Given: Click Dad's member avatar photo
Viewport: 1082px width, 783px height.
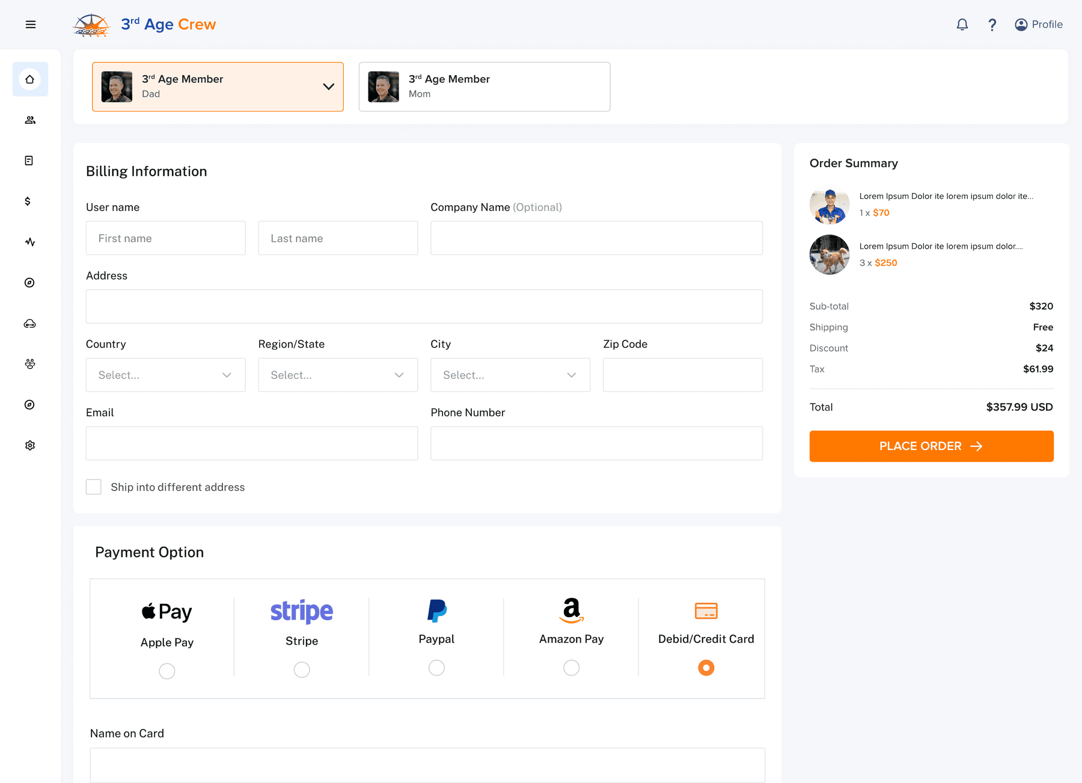Looking at the screenshot, I should click(x=117, y=87).
